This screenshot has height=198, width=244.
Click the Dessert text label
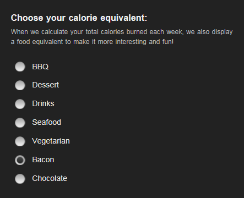point(46,85)
